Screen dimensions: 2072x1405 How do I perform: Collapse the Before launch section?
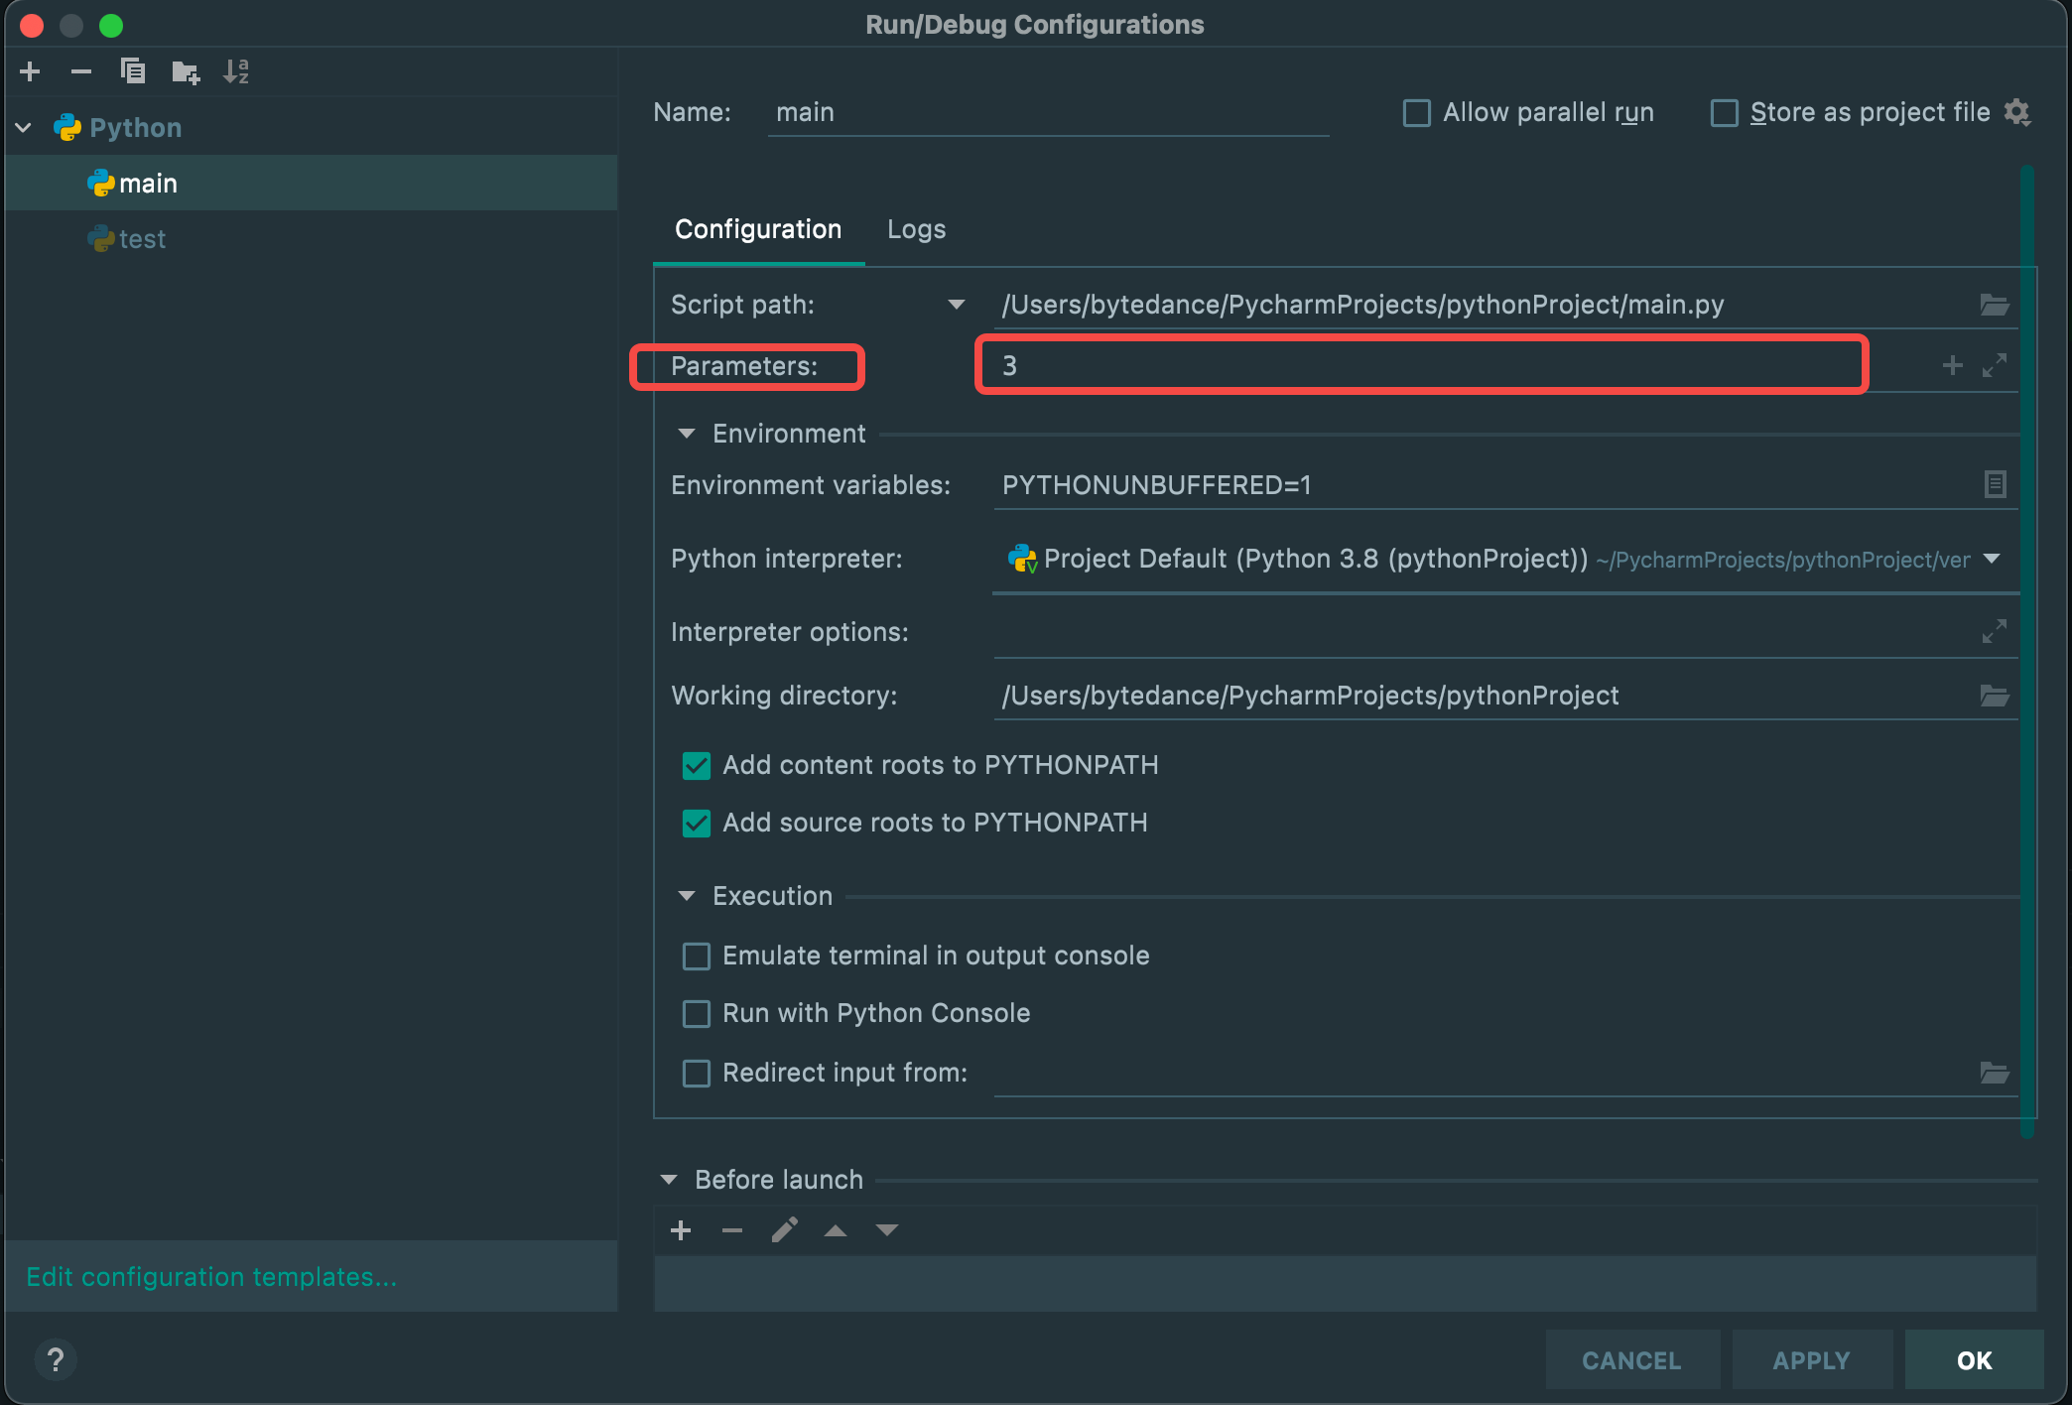pyautogui.click(x=669, y=1180)
